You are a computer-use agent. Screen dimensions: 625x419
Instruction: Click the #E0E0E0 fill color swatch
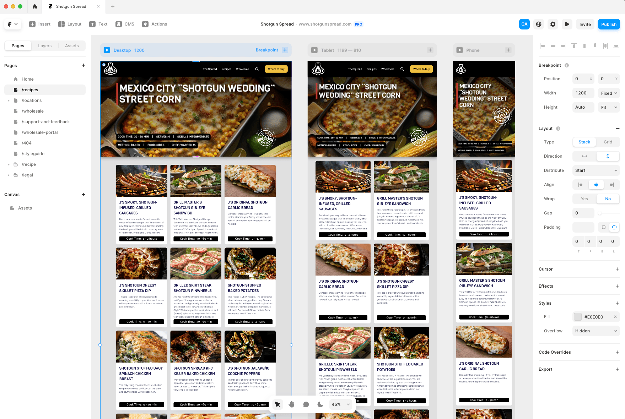(578, 317)
